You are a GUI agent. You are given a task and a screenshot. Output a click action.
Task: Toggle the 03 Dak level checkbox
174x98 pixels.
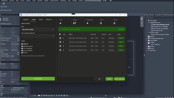point(22,53)
